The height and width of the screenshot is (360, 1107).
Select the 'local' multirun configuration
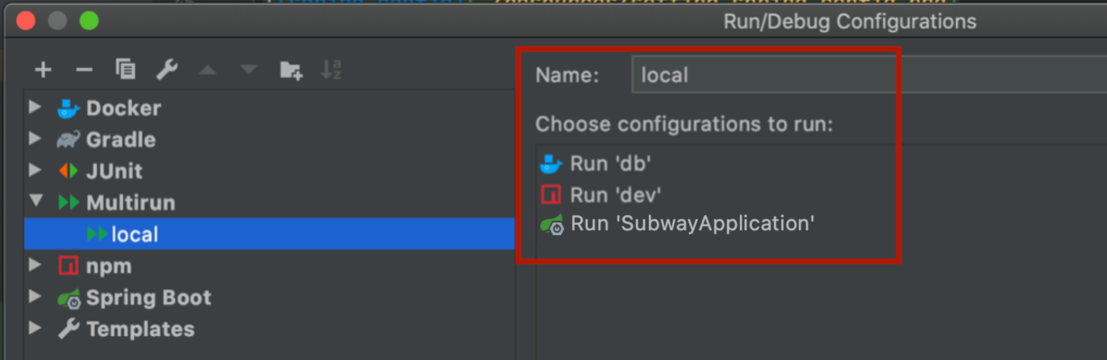270,234
